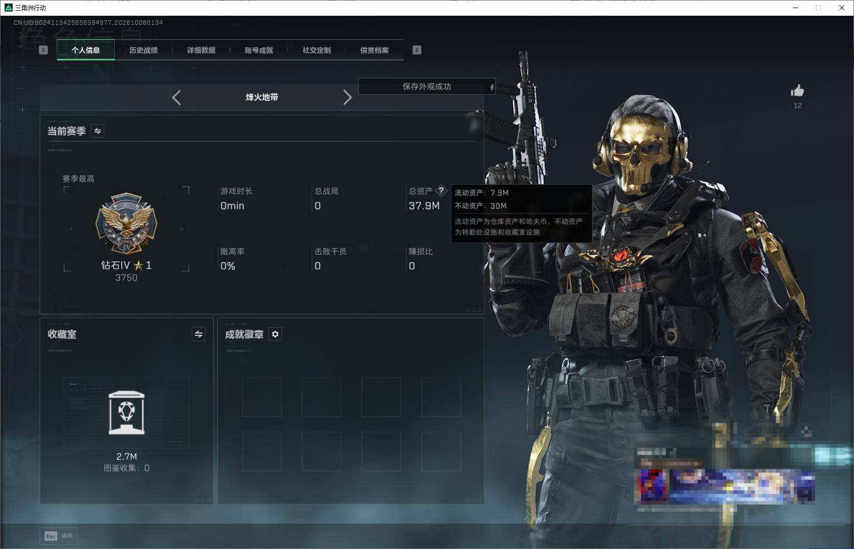Switch to 历史战绩 tab
Screen dimensions: 854x549
coord(143,50)
